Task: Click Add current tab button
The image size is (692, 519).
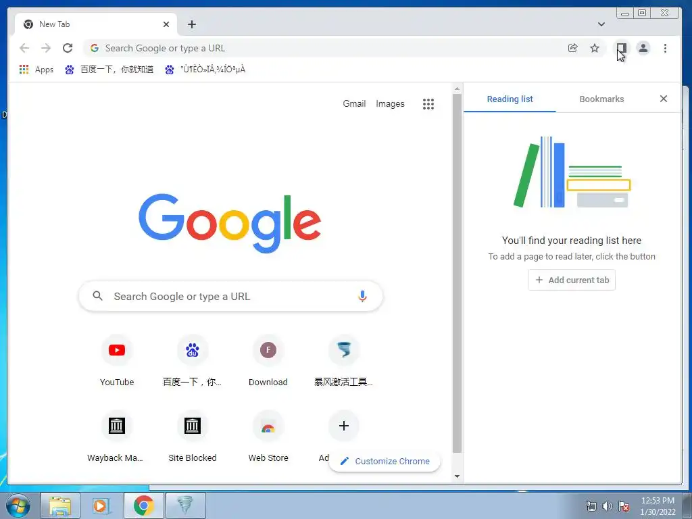Action: [572, 280]
